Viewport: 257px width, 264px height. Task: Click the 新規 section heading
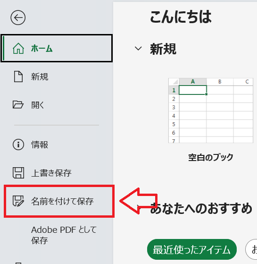tap(163, 49)
